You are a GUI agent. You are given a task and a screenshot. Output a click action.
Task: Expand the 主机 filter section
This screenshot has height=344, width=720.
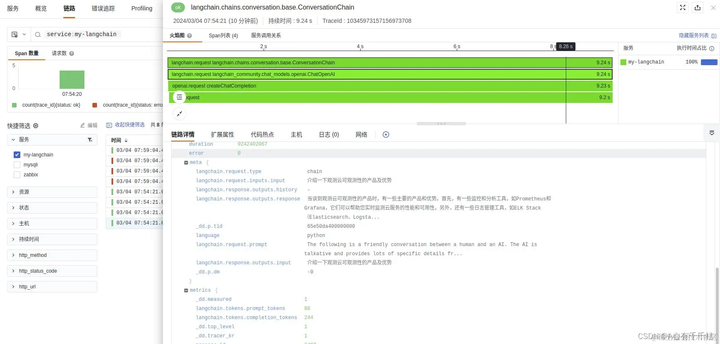(52, 224)
